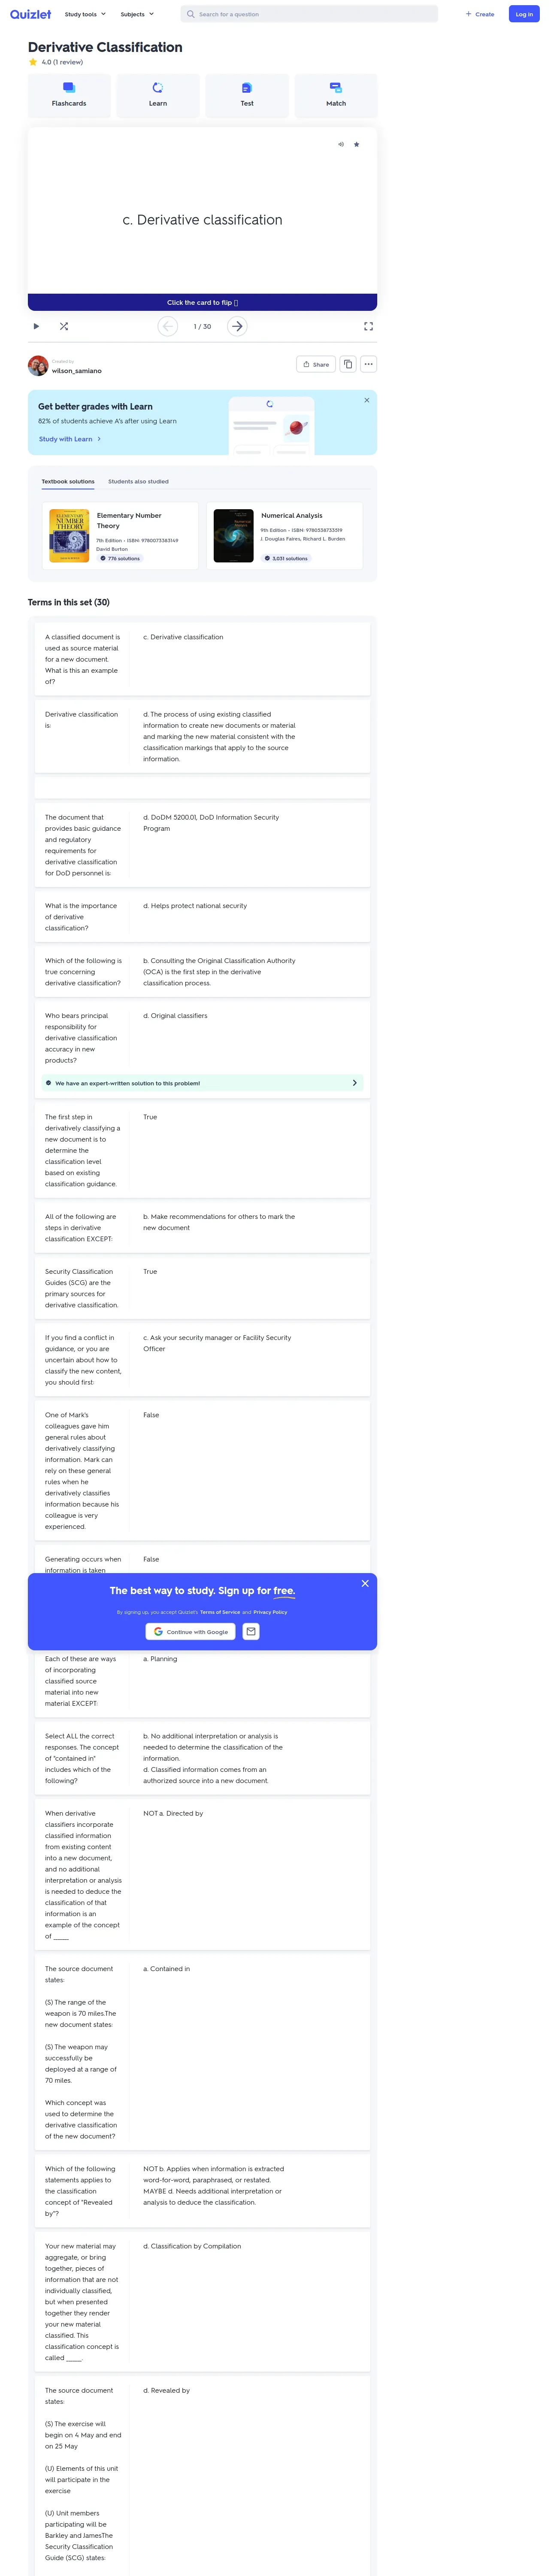Image resolution: width=551 pixels, height=2576 pixels.
Task: Expand the Study tools dropdown
Action: click(85, 14)
